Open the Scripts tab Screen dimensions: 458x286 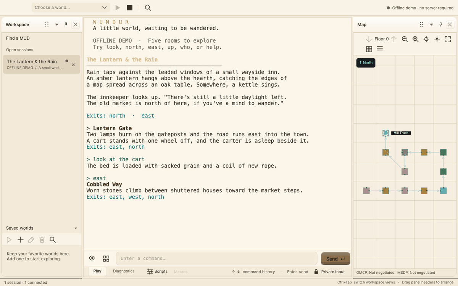(157, 272)
